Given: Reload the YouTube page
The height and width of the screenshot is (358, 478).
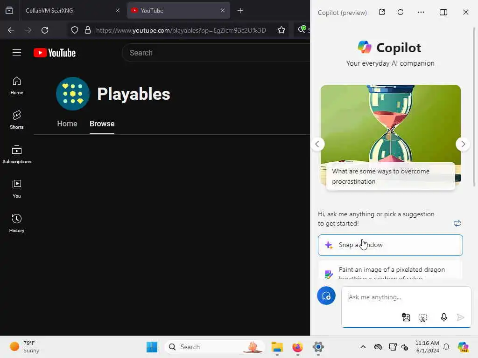Looking at the screenshot, I should pyautogui.click(x=45, y=30).
